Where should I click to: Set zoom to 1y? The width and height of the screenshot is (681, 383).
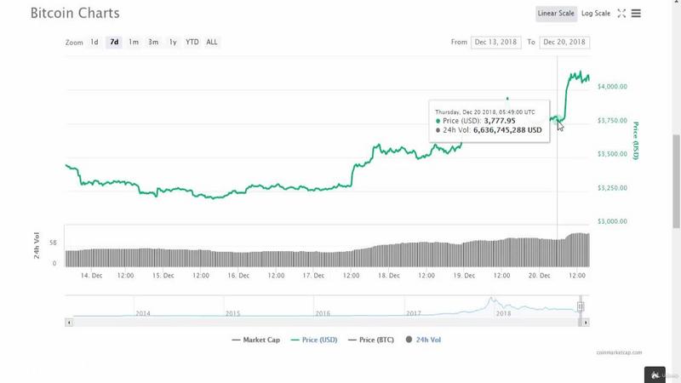coord(173,42)
